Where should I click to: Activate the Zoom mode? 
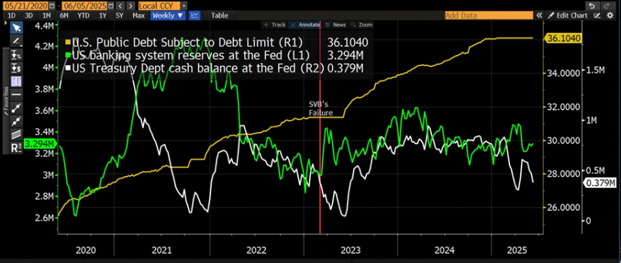(x=361, y=25)
